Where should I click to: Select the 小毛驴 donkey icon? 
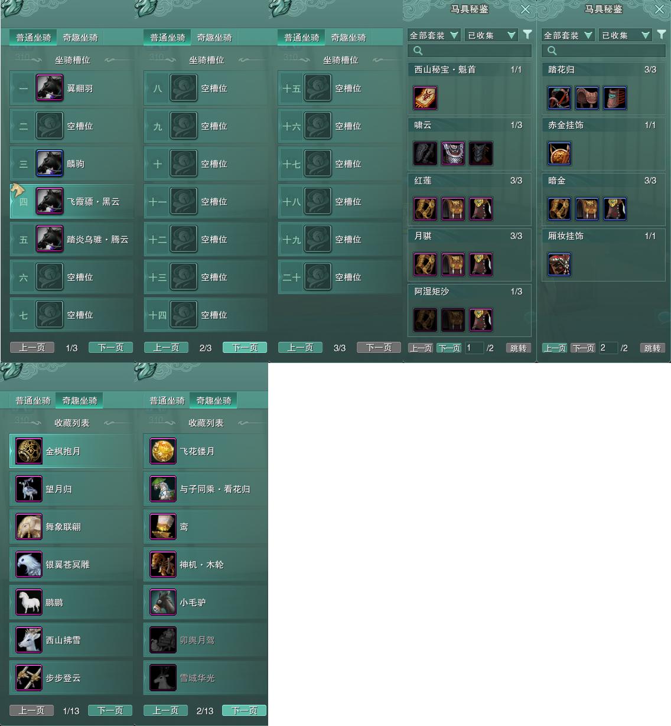163,603
